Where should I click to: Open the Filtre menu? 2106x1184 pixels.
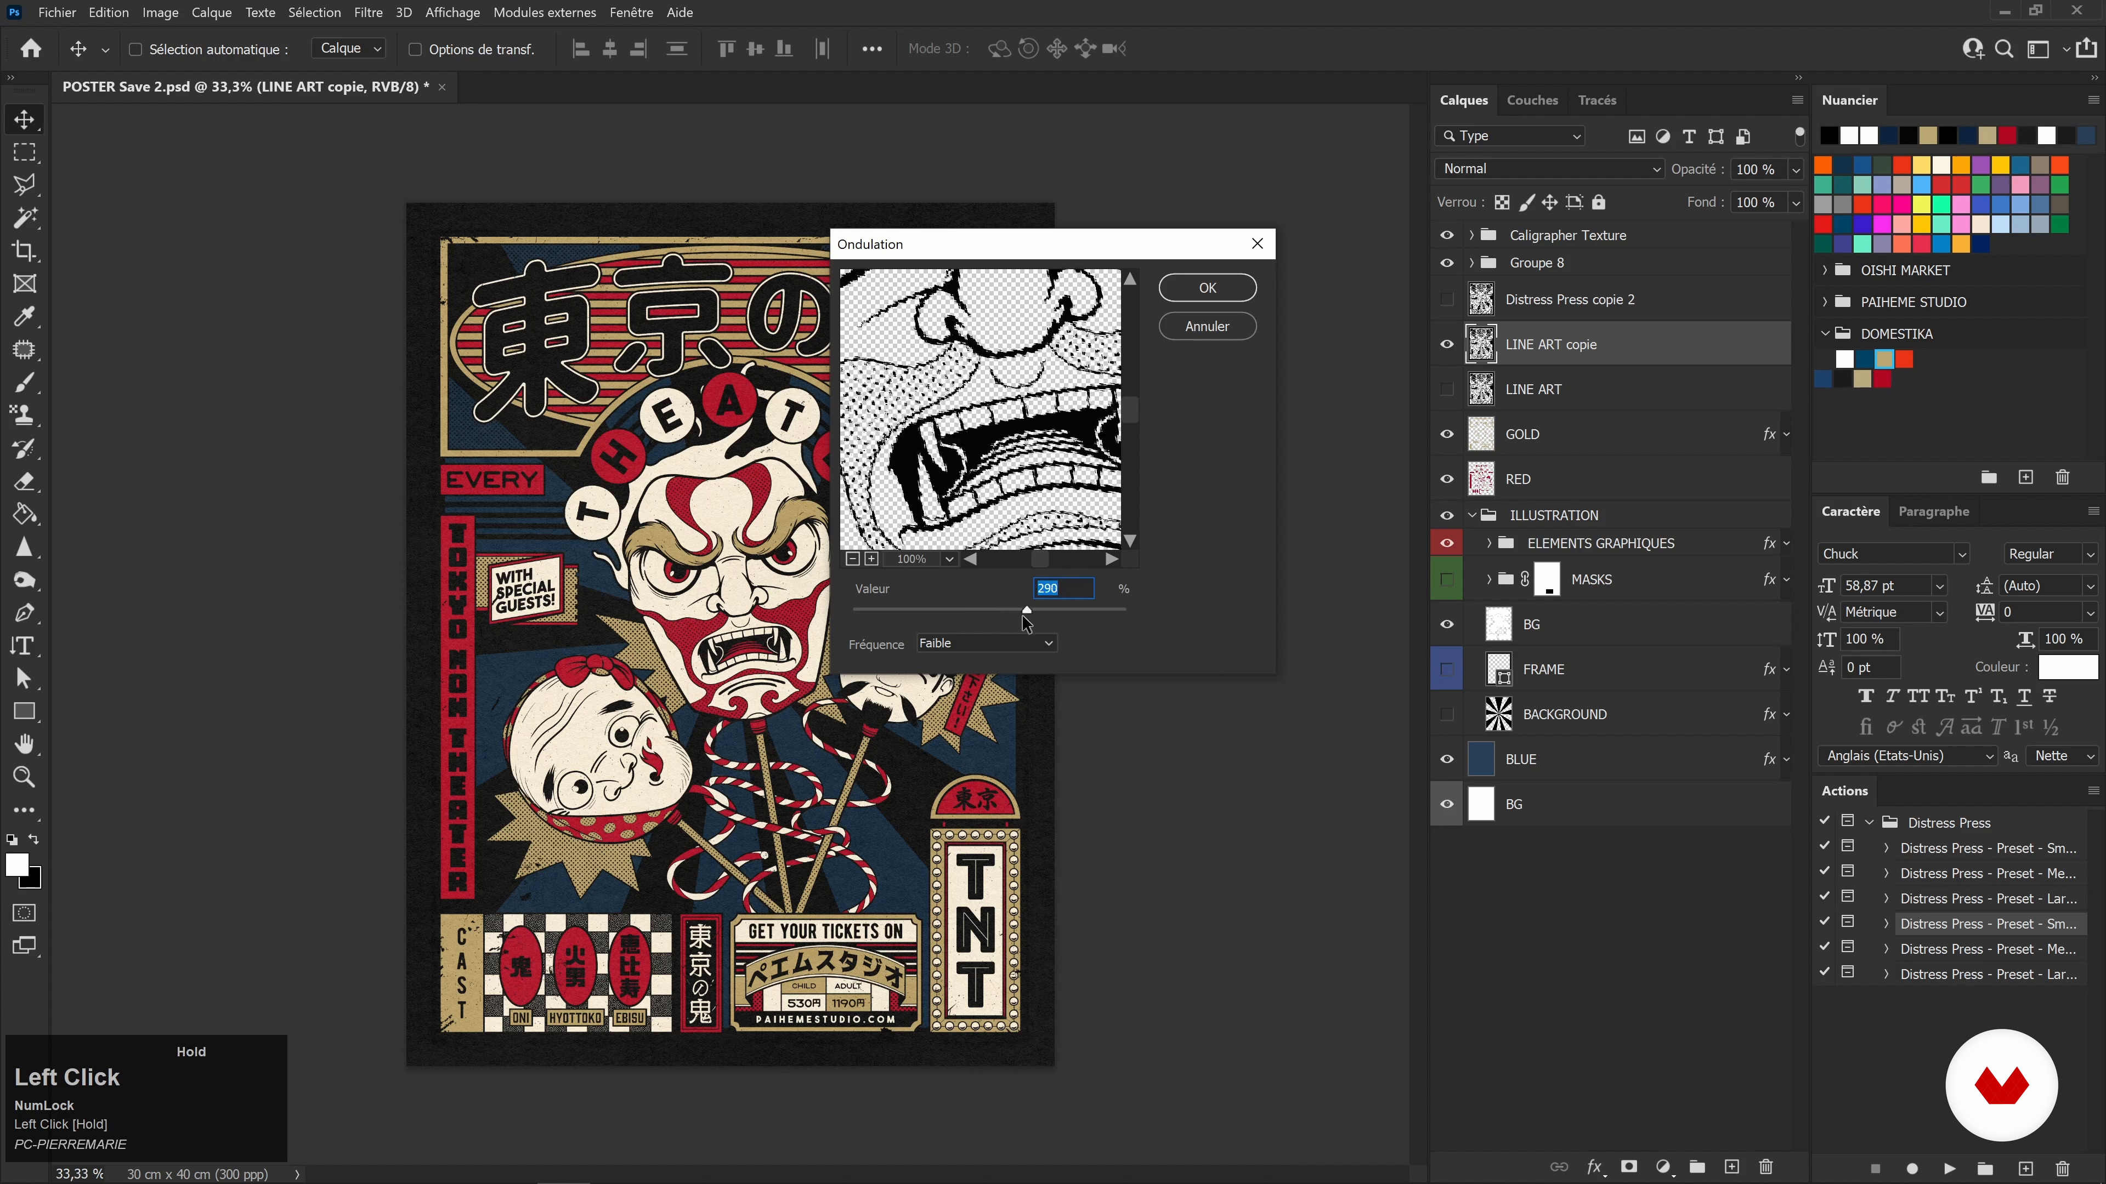coord(368,12)
